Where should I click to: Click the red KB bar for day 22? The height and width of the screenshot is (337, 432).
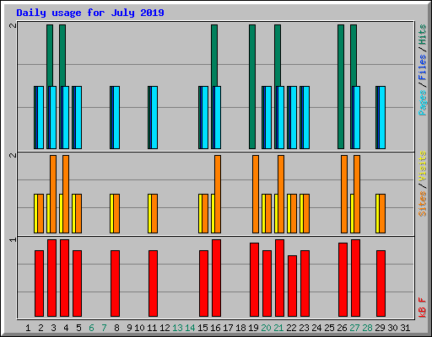pyautogui.click(x=292, y=286)
